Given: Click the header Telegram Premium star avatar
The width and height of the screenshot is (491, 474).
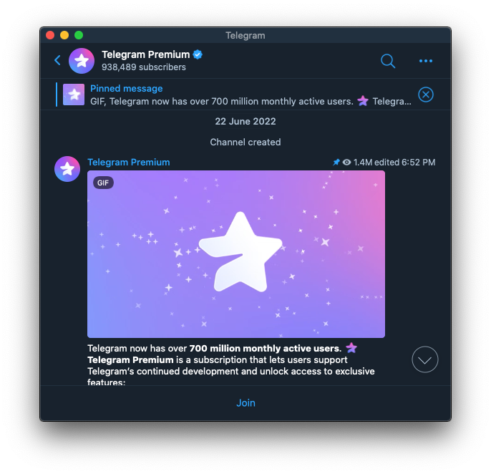Looking at the screenshot, I should pyautogui.click(x=82, y=61).
